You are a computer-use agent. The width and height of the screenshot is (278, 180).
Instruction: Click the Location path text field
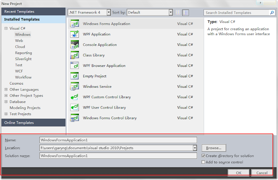(116, 148)
